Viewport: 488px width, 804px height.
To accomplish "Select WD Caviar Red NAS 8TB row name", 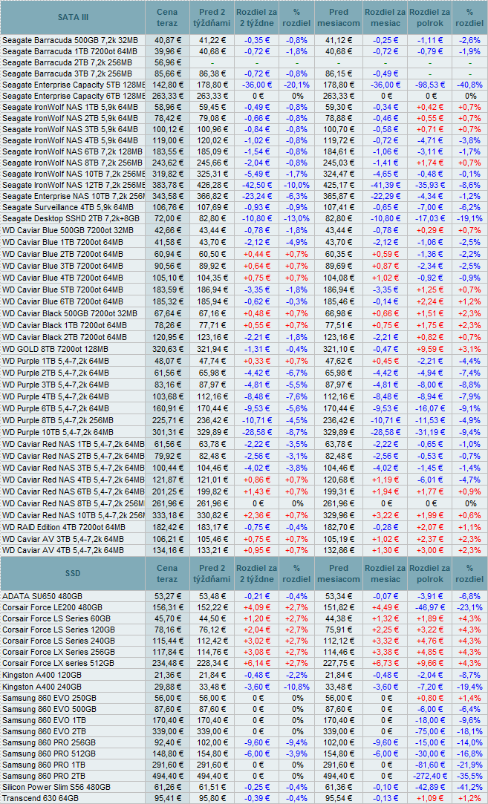I will pos(74,503).
